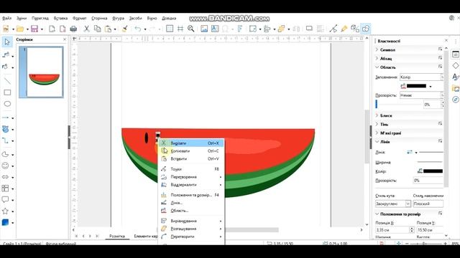Image resolution: width=460 pixels, height=258 pixels.
Task: Choose Копіювати from the context menu
Action: tap(191, 151)
